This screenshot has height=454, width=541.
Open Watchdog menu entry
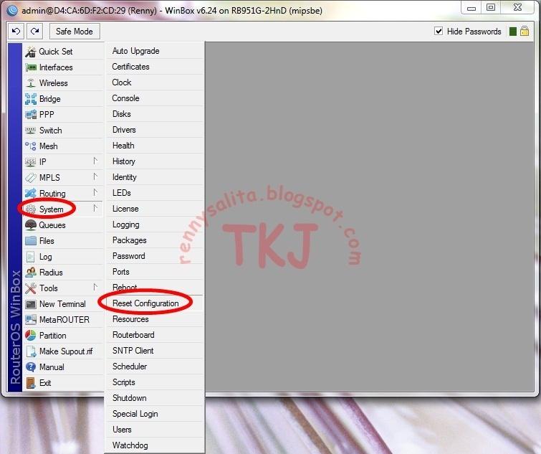155,445
